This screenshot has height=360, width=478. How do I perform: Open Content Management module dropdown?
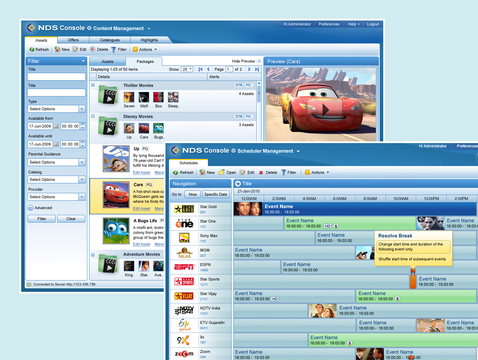coord(149,29)
